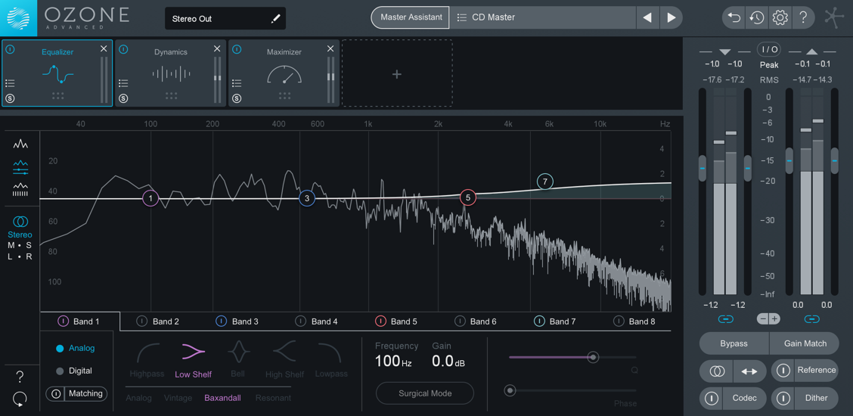
Task: Open the settings gear icon
Action: pos(780,18)
